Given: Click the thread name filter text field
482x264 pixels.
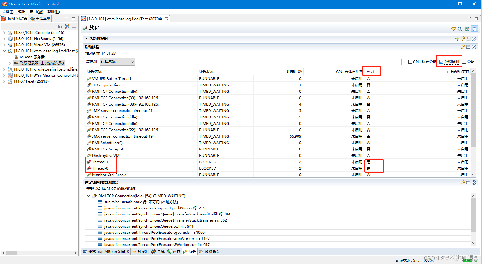Looking at the screenshot, I should click(x=269, y=62).
